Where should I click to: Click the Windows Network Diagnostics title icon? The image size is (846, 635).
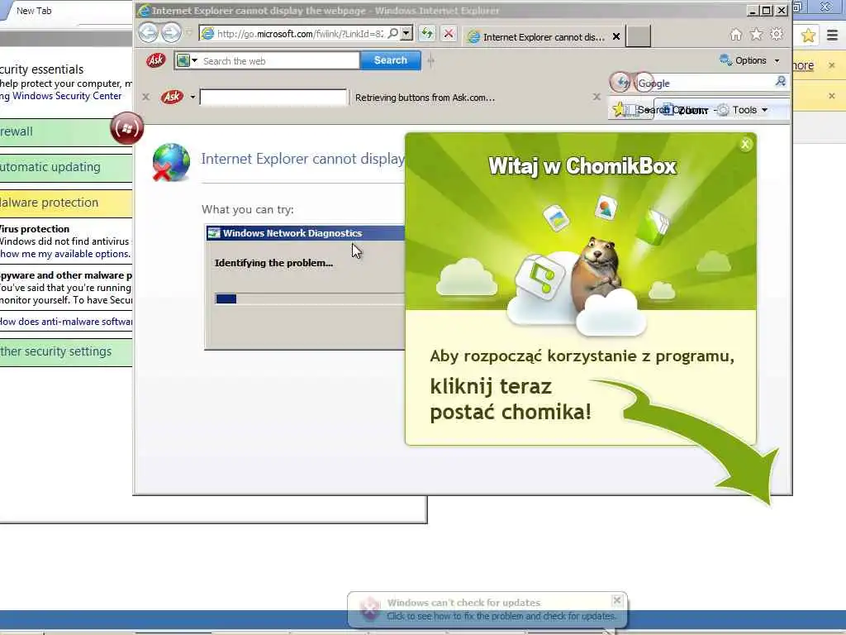pos(214,233)
